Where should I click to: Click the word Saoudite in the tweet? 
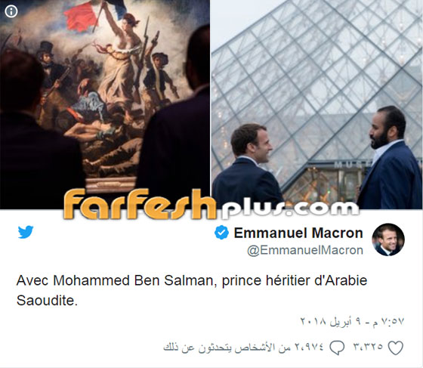click(x=47, y=300)
